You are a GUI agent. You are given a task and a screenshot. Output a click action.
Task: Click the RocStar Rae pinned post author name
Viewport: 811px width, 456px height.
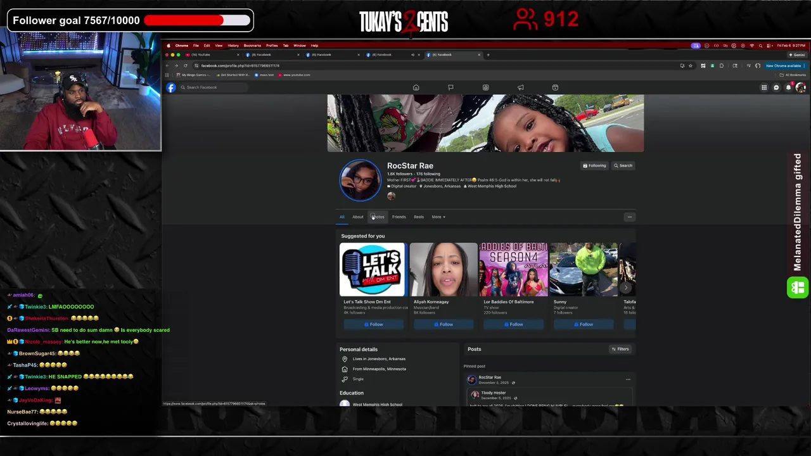click(490, 377)
